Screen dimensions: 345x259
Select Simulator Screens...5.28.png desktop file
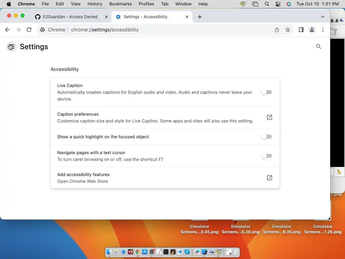pyautogui.click(x=241, y=229)
